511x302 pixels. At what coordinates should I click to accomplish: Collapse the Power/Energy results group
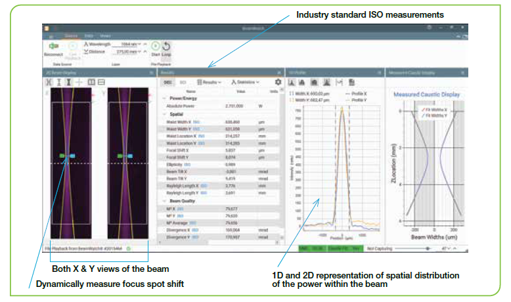(x=164, y=98)
